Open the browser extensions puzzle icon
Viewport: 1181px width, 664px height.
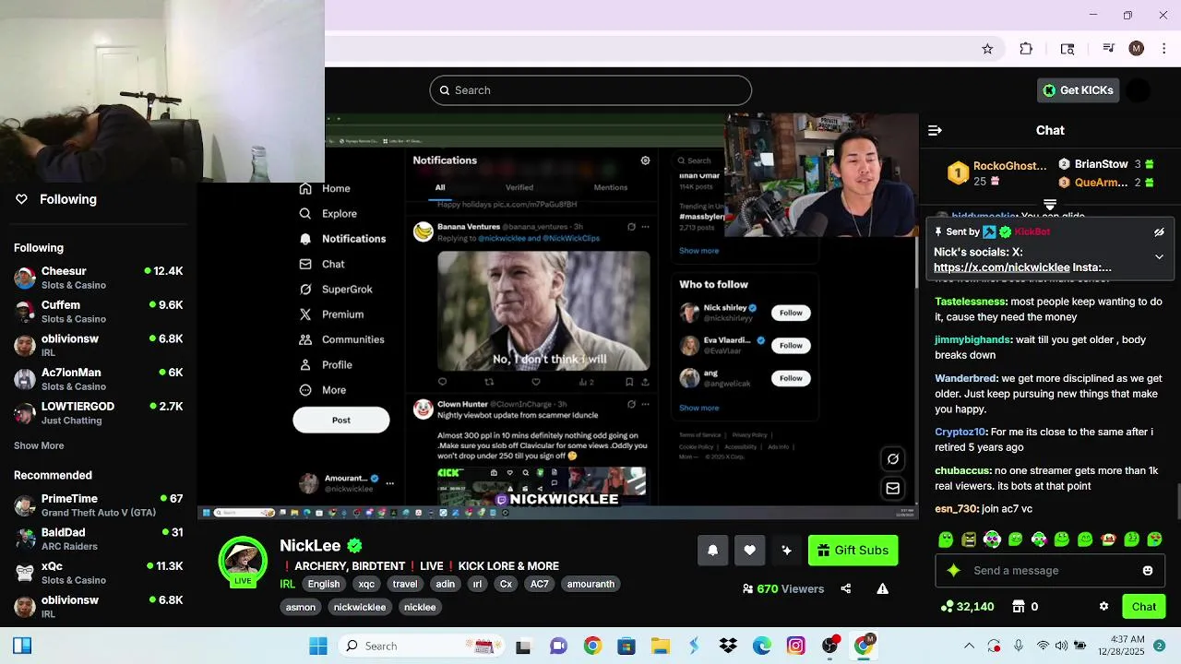tap(1026, 49)
